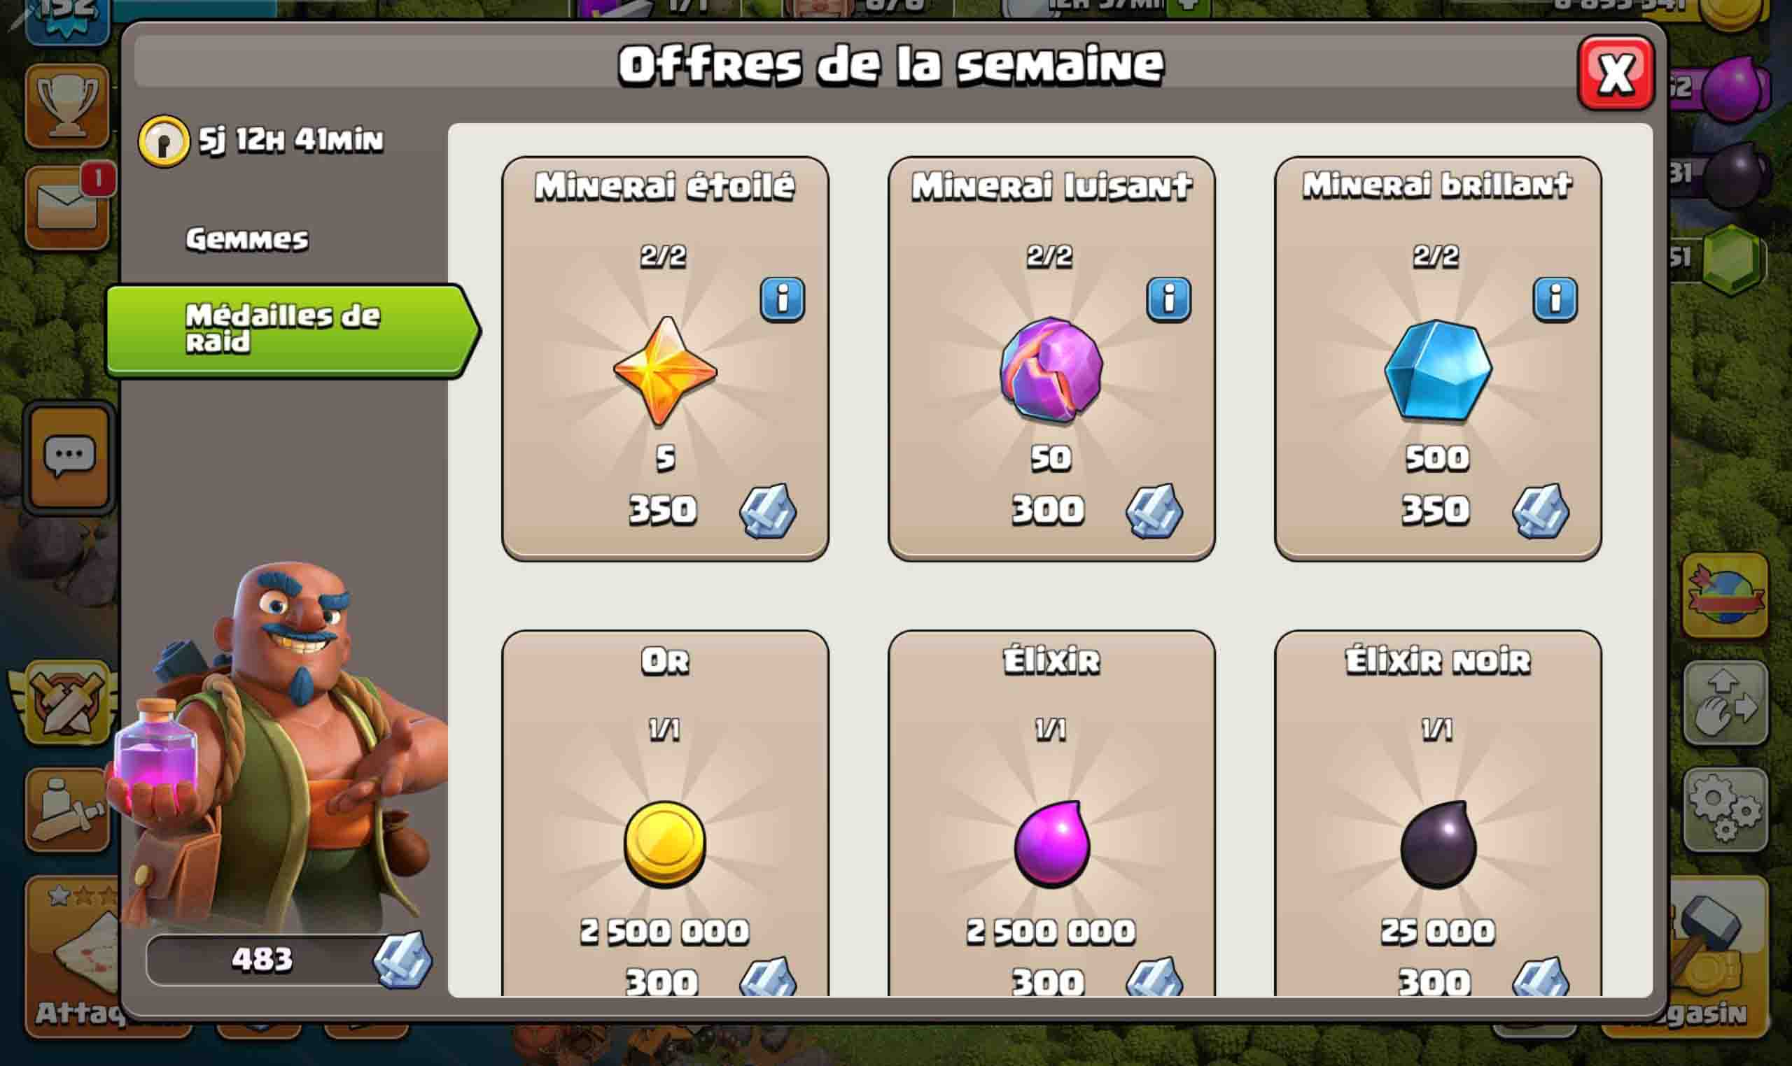Buy Minerai luisant for 300 medals

coord(1097,510)
